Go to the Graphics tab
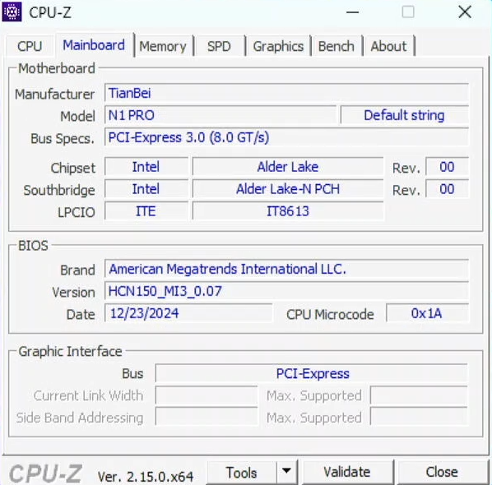The width and height of the screenshot is (492, 485). click(278, 46)
